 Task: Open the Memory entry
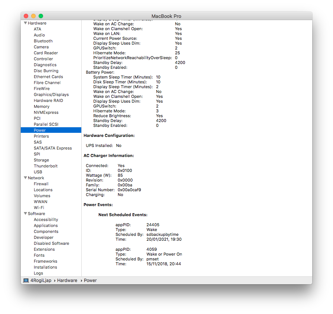(x=42, y=107)
